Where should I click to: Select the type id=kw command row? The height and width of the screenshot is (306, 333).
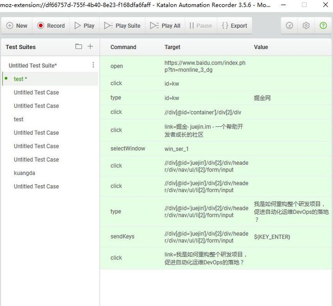click(216, 98)
